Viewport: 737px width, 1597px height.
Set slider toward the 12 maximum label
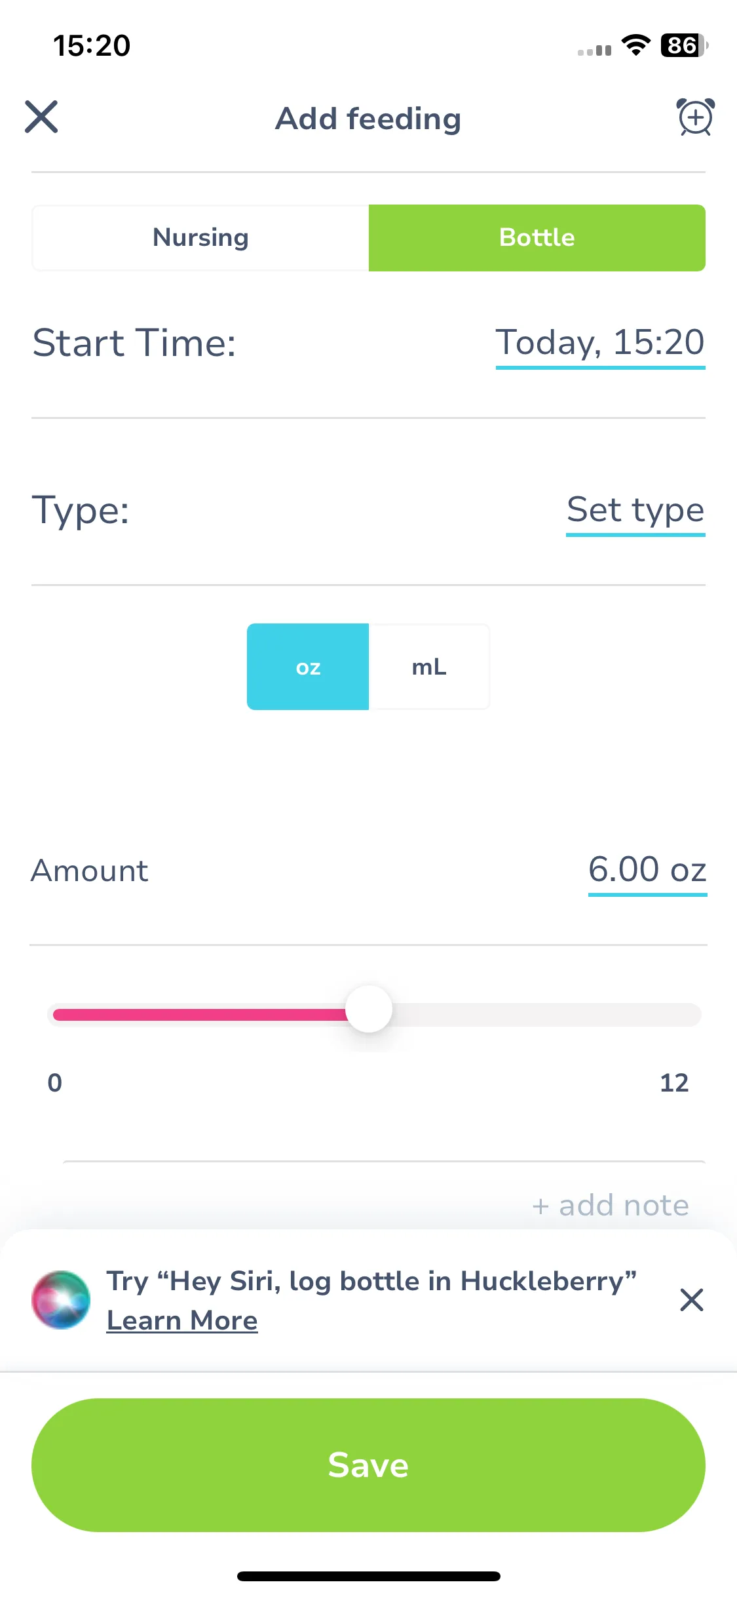pos(674,1083)
